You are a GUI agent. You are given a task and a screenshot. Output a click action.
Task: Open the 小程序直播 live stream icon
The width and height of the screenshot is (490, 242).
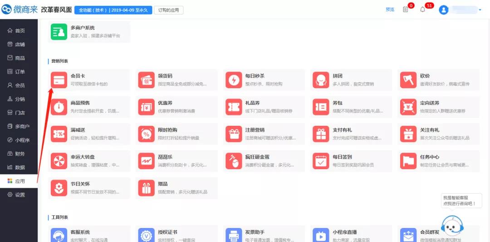[321, 235]
